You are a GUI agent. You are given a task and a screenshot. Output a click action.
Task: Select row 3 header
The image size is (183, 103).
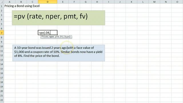click(x=2, y=15)
